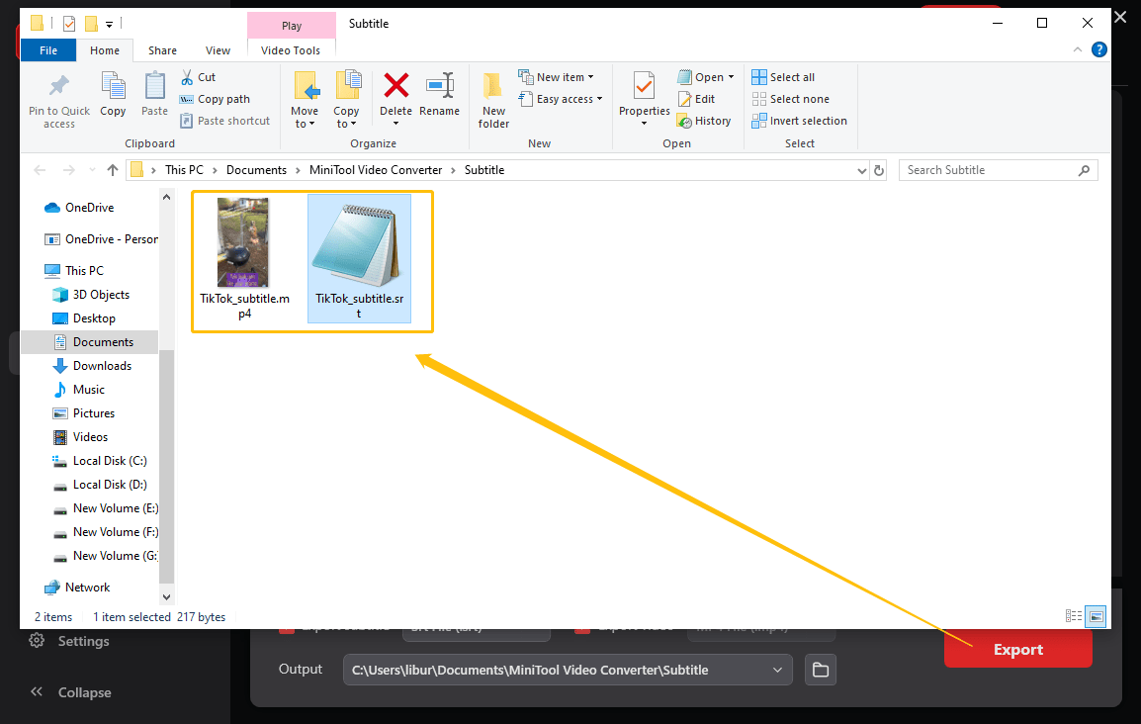
Task: Switch to Large icons view
Action: pos(1096,616)
